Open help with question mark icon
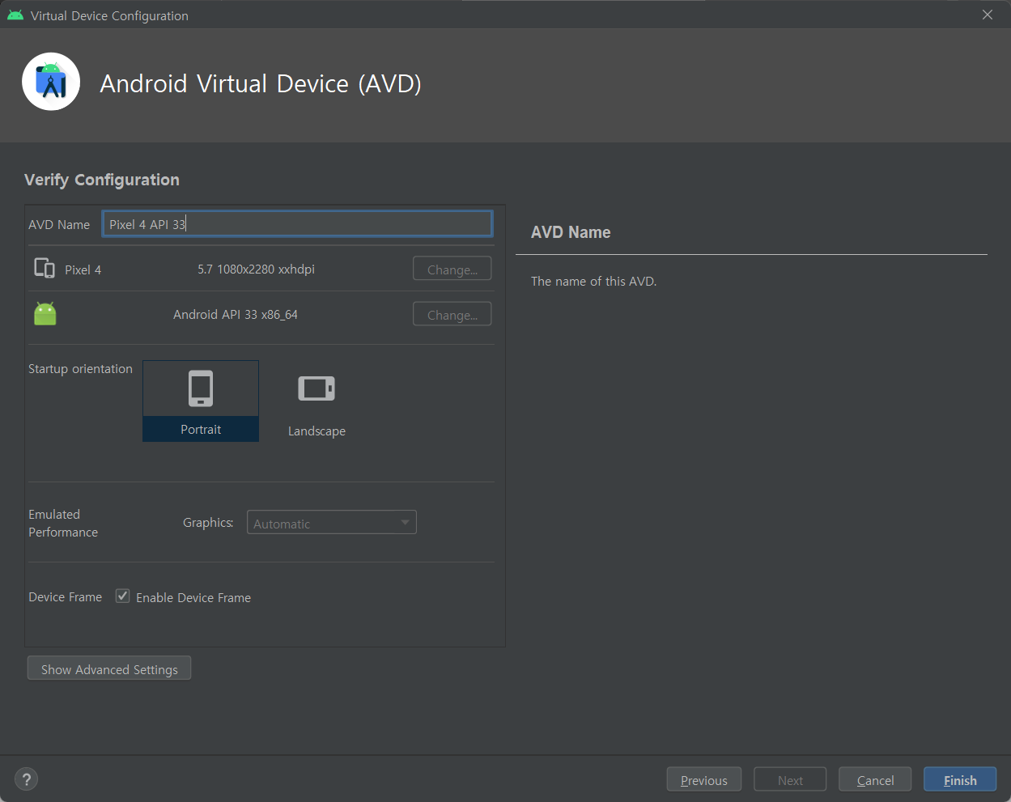The width and height of the screenshot is (1011, 802). point(27,779)
